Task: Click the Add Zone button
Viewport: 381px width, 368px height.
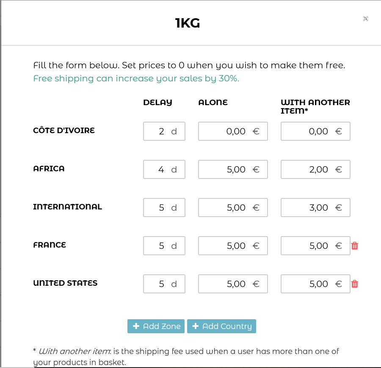Action: (156, 326)
